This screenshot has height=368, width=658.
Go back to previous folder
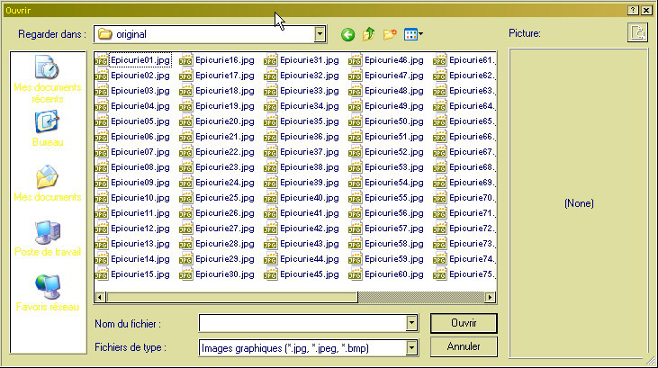[x=347, y=35]
